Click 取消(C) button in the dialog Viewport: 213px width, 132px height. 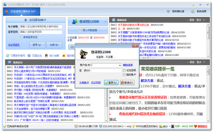tap(127, 83)
